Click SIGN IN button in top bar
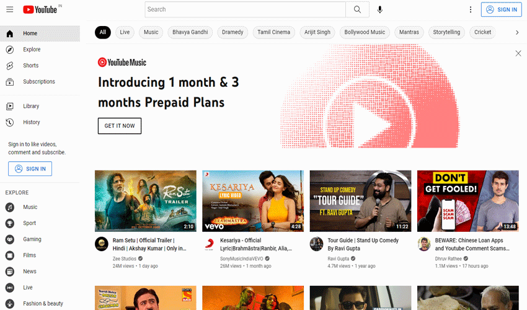 [502, 9]
